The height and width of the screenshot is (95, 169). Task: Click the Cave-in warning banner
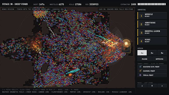116,9
